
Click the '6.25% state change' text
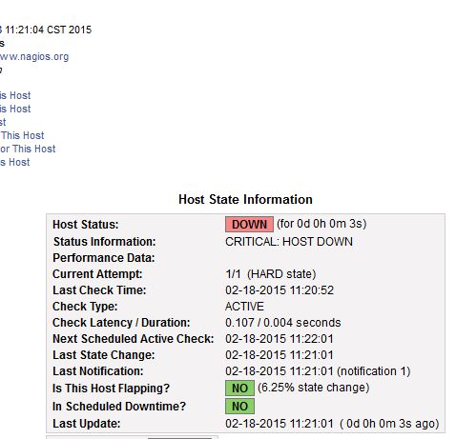coord(313,388)
